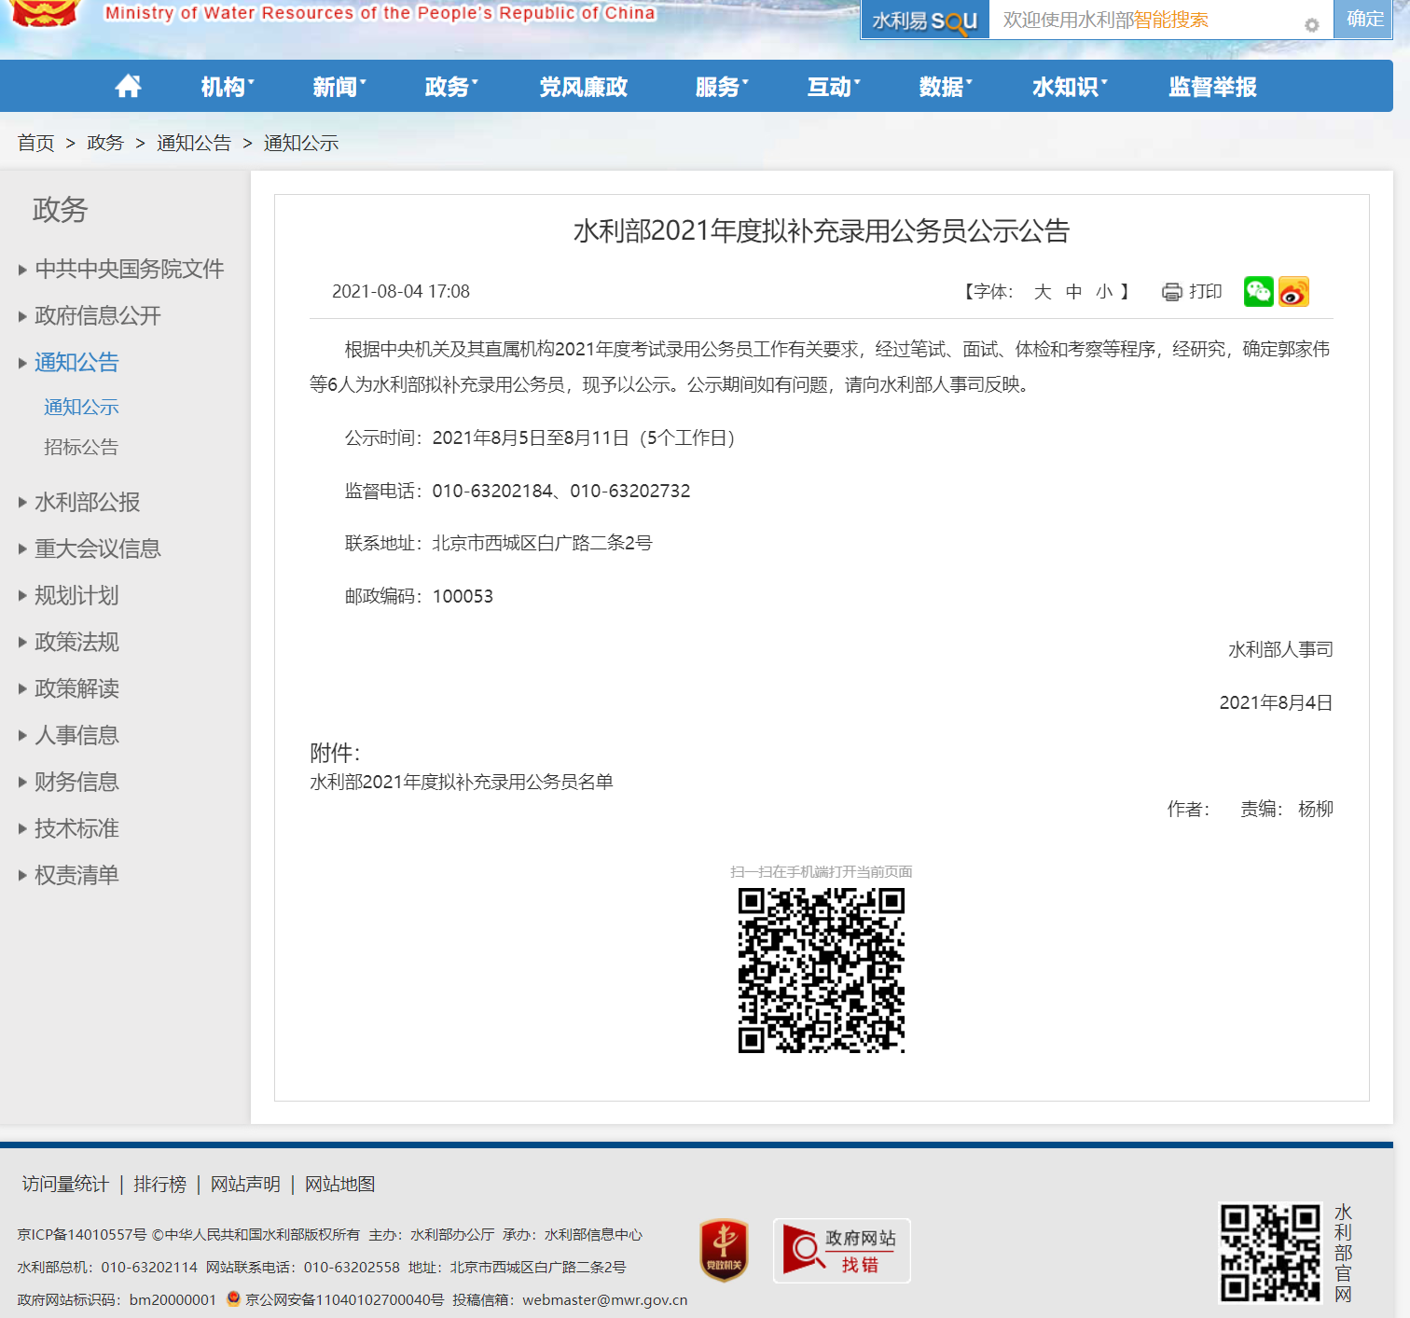Set font size to 大

[1043, 292]
